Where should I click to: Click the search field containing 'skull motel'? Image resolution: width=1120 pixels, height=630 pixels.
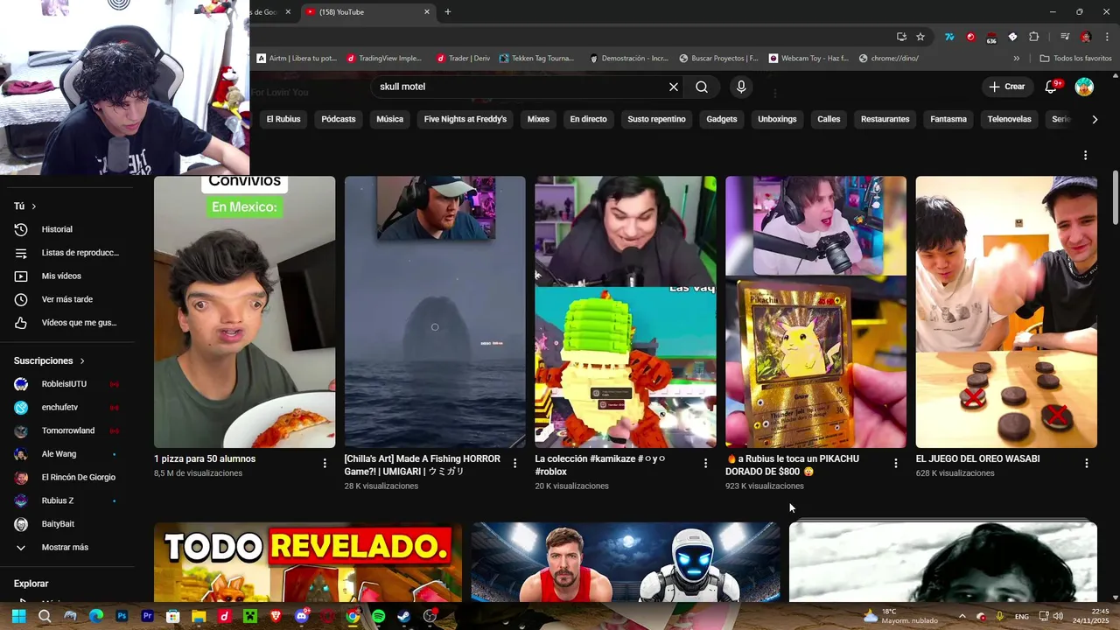(520, 87)
